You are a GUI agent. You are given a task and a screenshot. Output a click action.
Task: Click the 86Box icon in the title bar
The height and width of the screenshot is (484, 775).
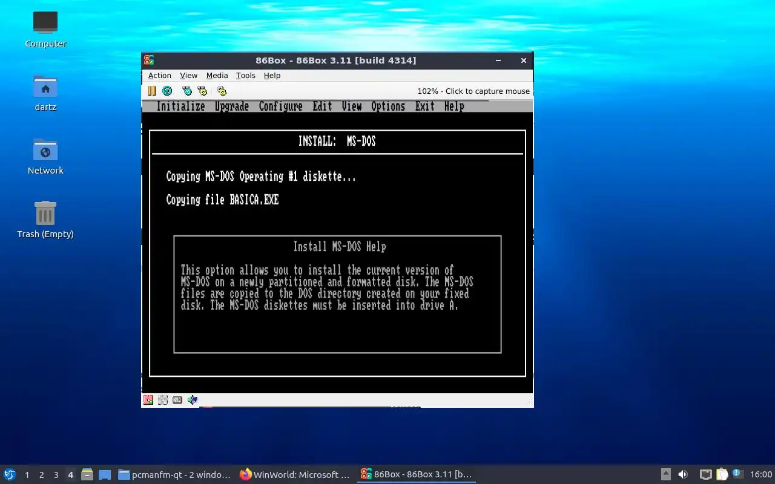pos(149,60)
